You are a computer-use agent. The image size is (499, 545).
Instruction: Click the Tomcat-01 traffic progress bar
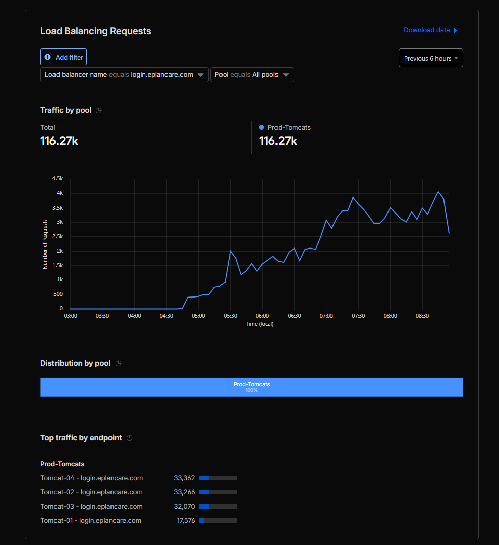[217, 520]
